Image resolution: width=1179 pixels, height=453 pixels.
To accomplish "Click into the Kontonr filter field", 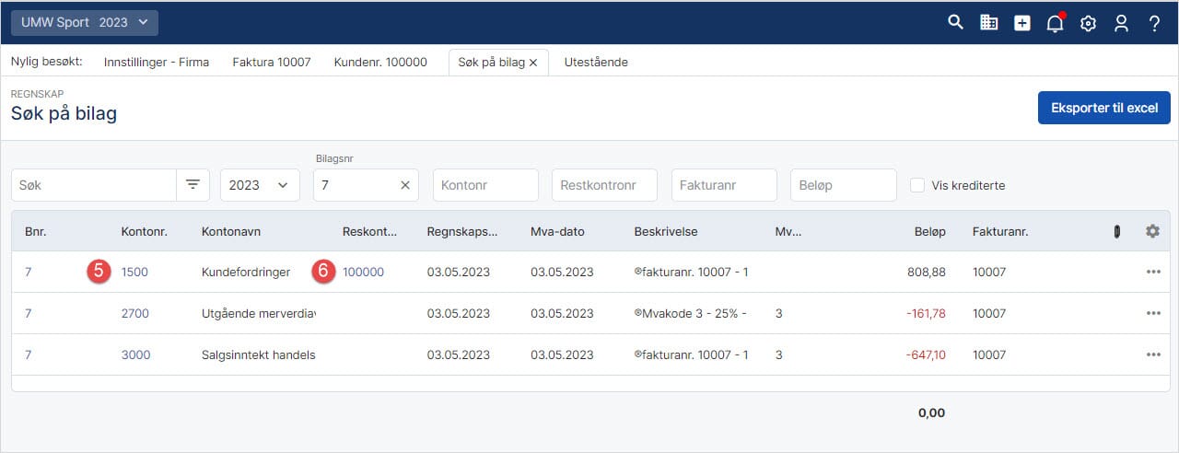I will pos(485,185).
